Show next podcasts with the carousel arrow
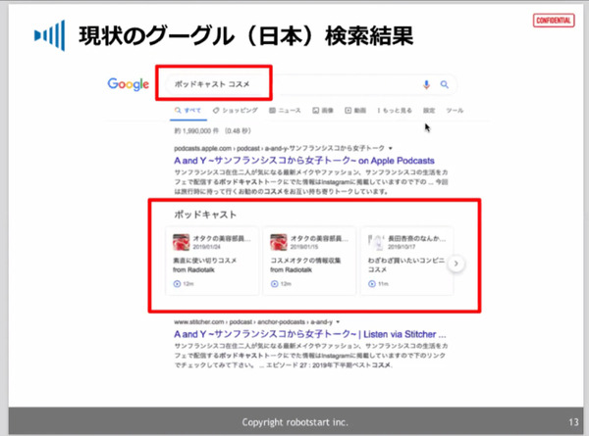 455,264
